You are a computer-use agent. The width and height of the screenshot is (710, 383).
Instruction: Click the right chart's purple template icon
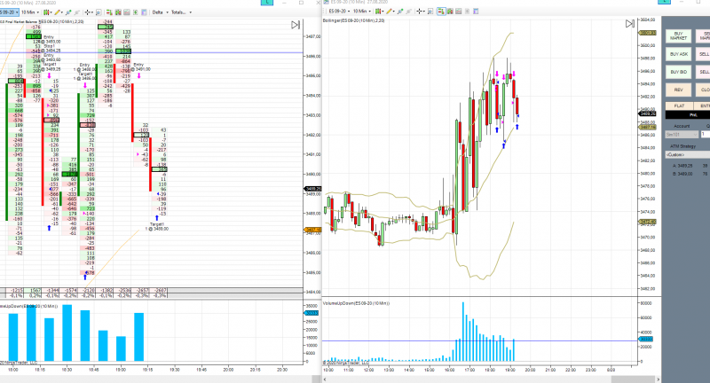click(x=476, y=11)
